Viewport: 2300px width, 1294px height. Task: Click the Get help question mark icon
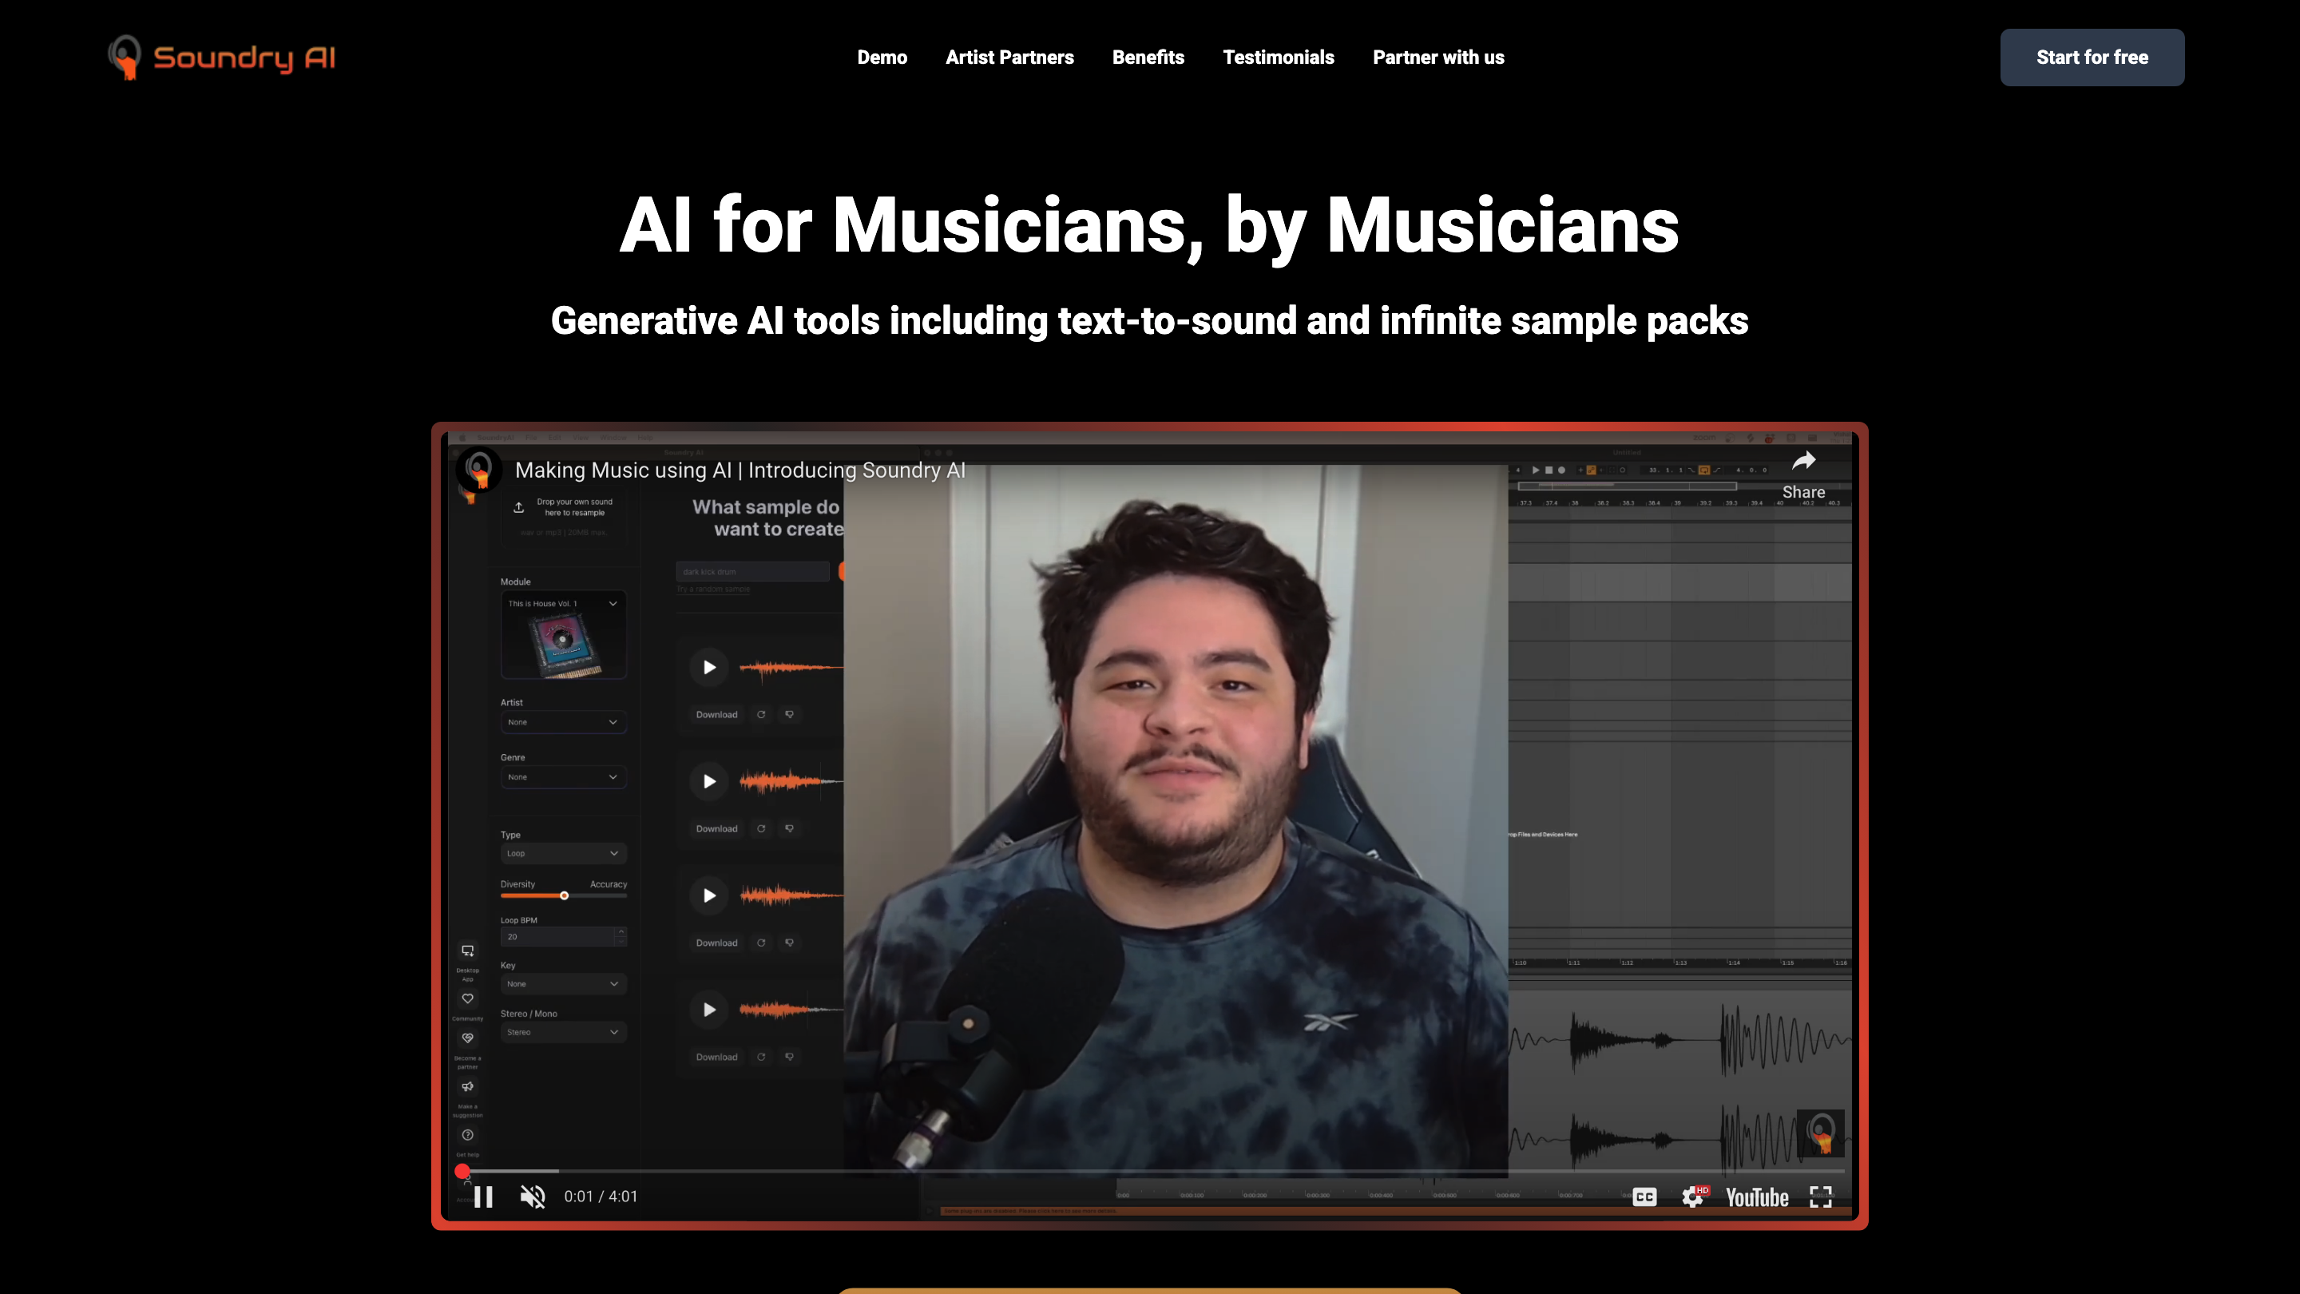tap(468, 1135)
